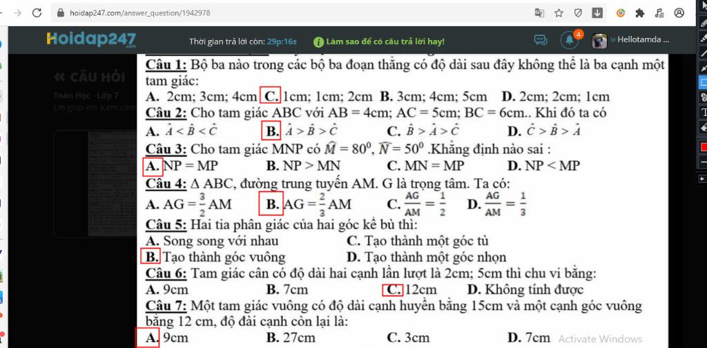Click option '12cm' in Câu 6

422,289
